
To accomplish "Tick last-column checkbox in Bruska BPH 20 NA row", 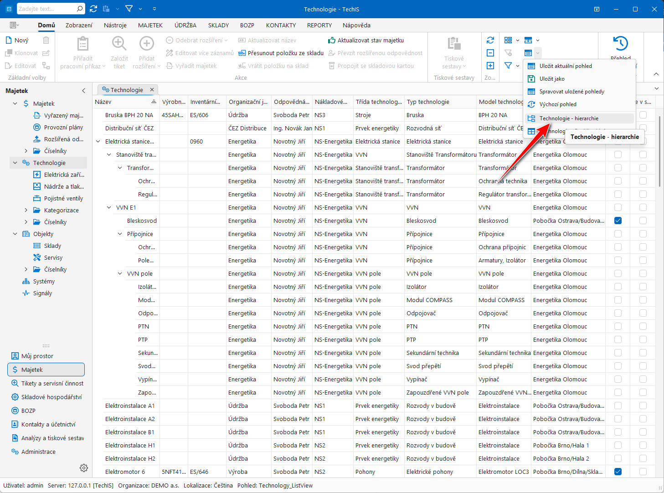I will [643, 115].
